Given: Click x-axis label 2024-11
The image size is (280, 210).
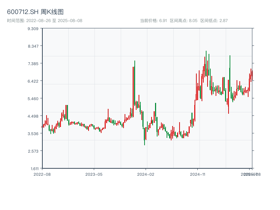Looking at the screenshot, I should click(x=197, y=174).
